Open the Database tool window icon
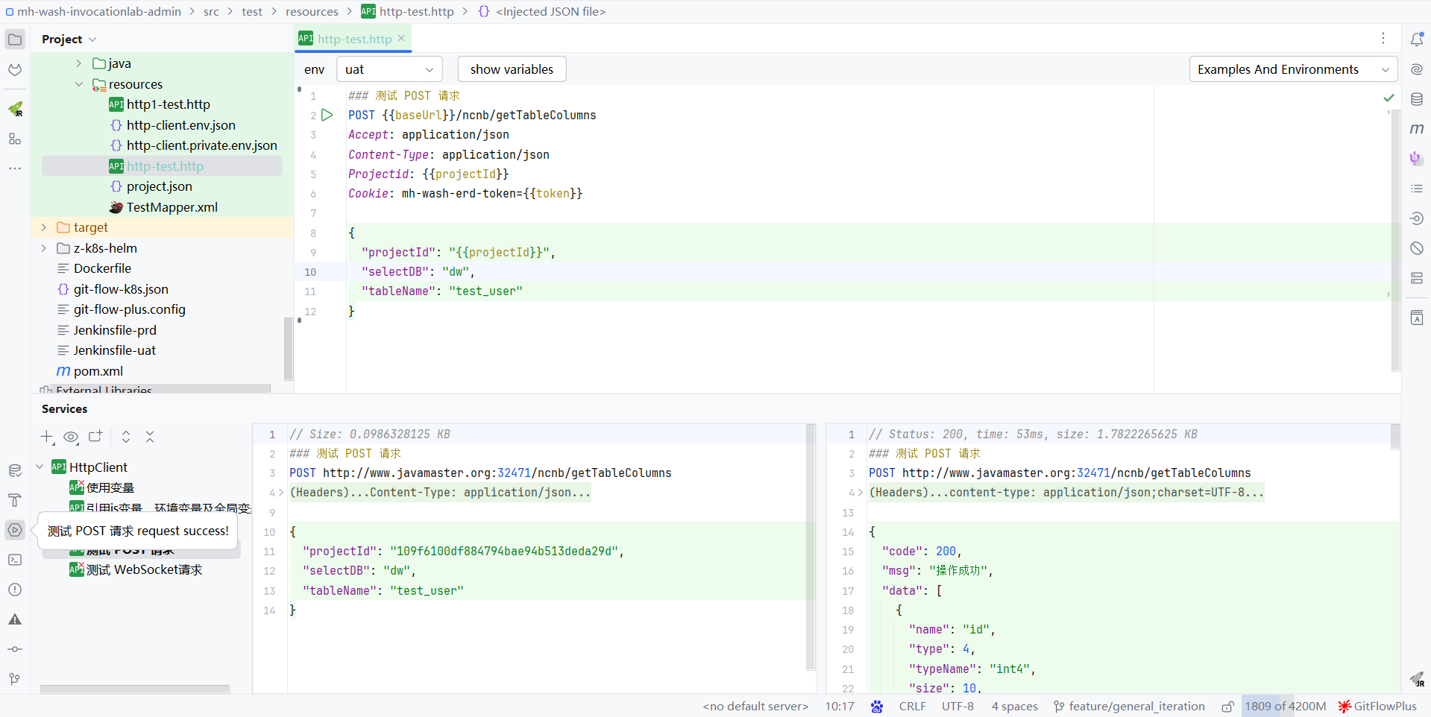 [x=1417, y=99]
